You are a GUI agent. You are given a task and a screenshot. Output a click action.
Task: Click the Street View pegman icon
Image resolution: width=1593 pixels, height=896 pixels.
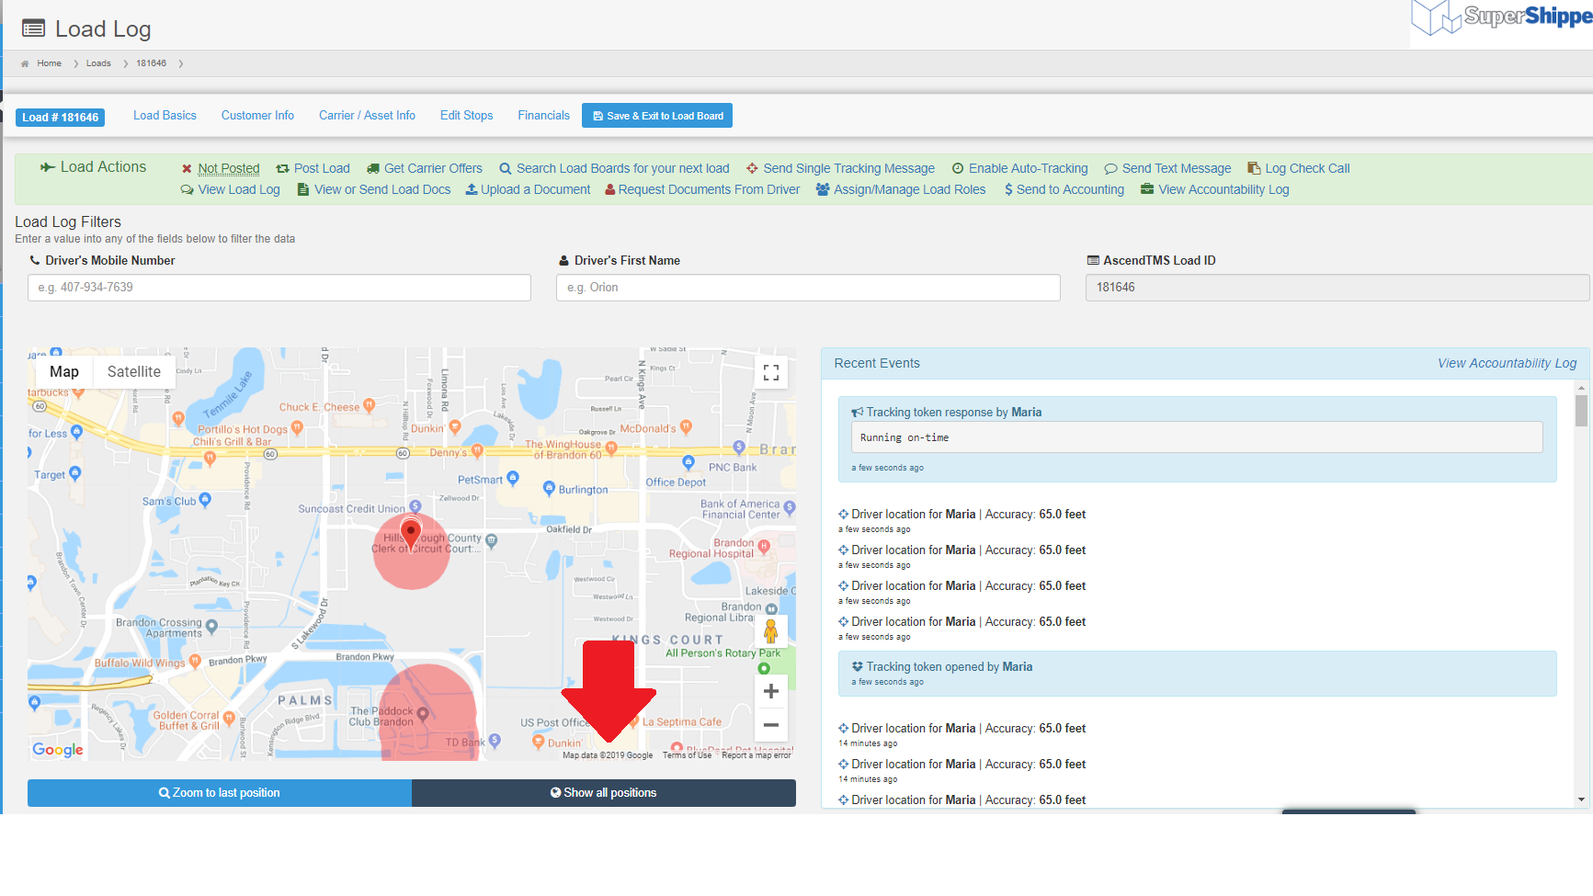tap(771, 630)
